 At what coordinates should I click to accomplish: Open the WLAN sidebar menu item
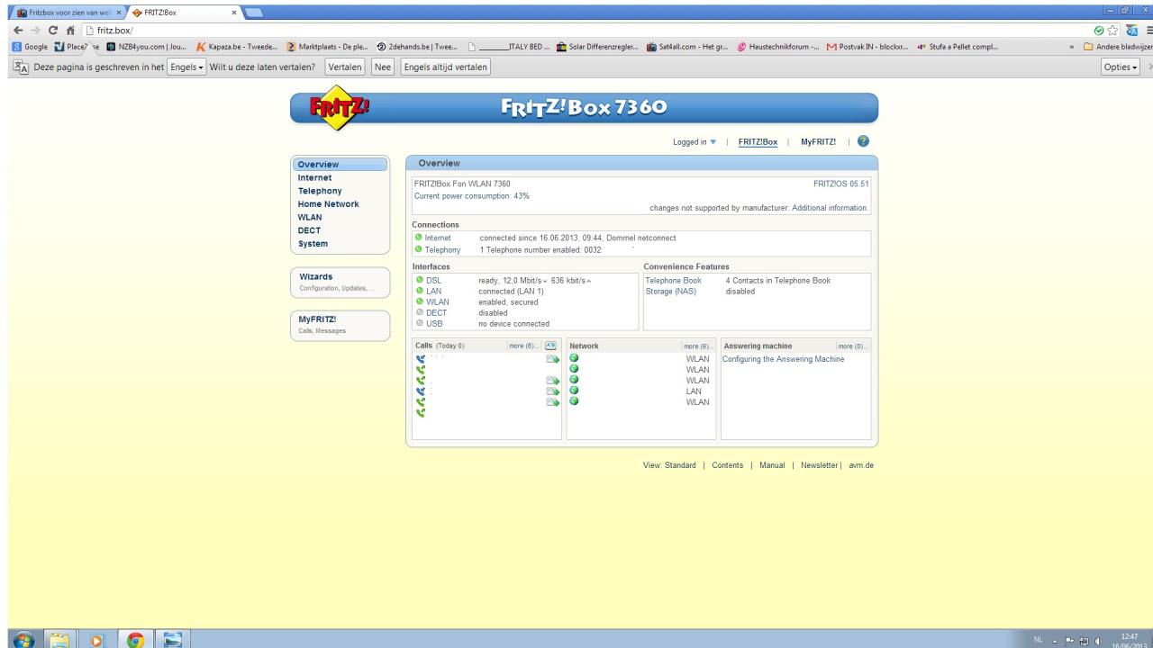tap(311, 217)
